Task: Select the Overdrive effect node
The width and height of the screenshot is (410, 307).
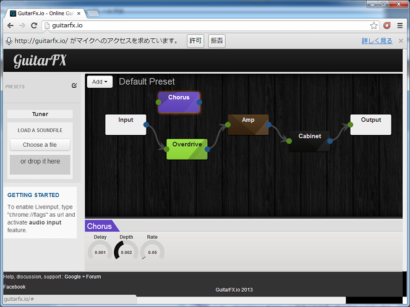Action: click(x=187, y=149)
